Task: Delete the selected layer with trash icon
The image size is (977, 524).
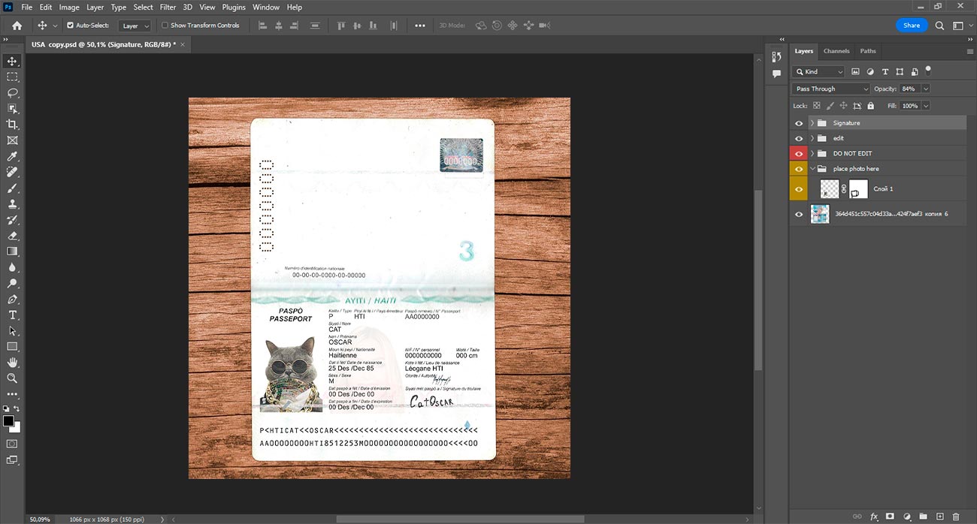Action: pyautogui.click(x=956, y=516)
